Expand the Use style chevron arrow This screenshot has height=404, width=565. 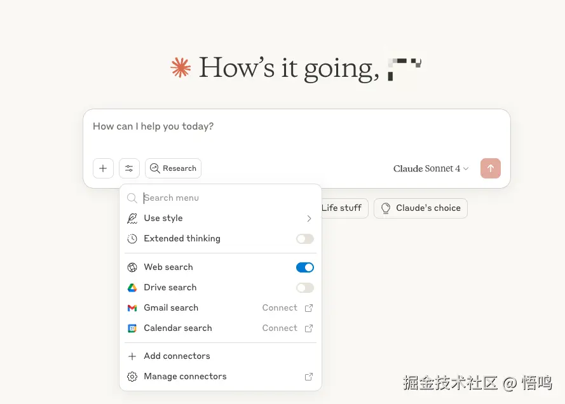[309, 219]
